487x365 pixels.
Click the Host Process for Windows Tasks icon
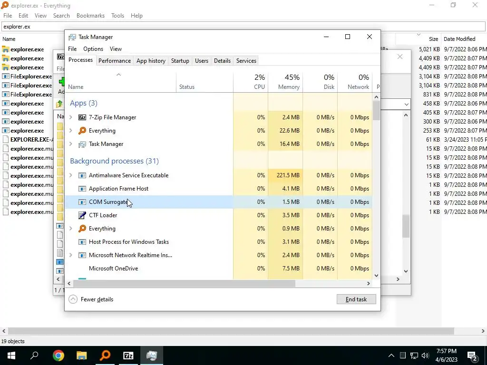82,242
